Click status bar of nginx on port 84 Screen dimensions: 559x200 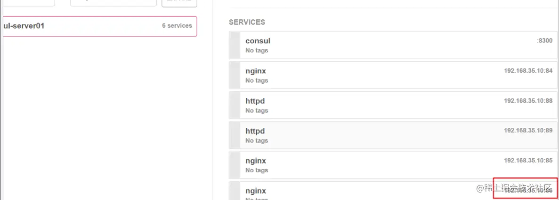tap(235, 75)
